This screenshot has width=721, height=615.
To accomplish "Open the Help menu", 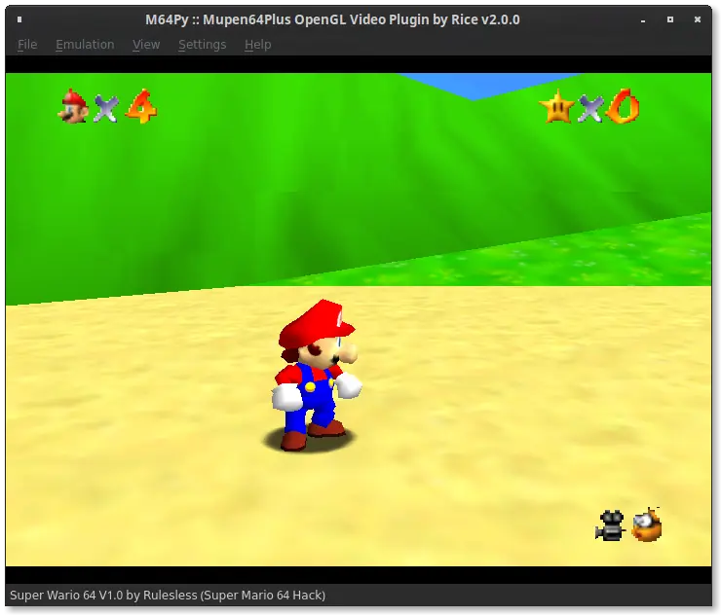I will point(257,45).
